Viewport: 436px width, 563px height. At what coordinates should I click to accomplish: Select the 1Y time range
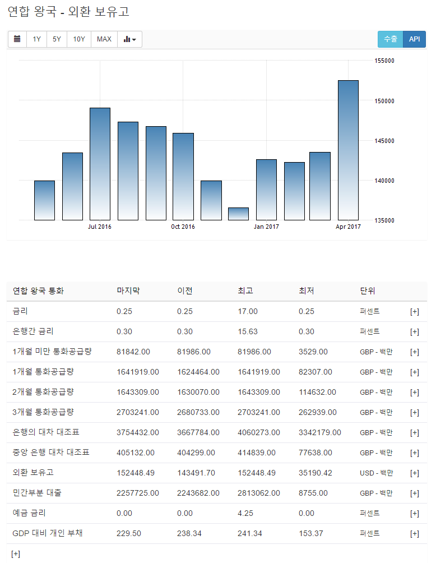(36, 39)
